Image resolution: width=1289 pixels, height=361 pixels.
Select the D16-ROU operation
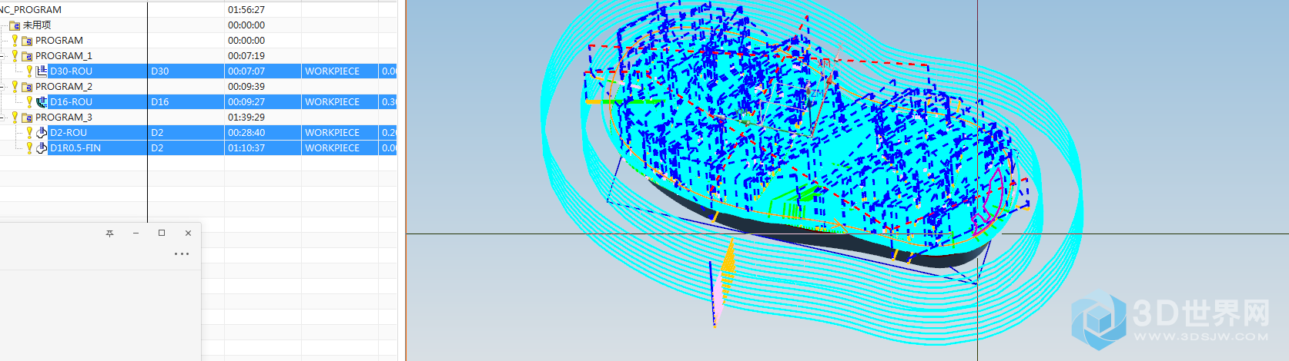(72, 101)
